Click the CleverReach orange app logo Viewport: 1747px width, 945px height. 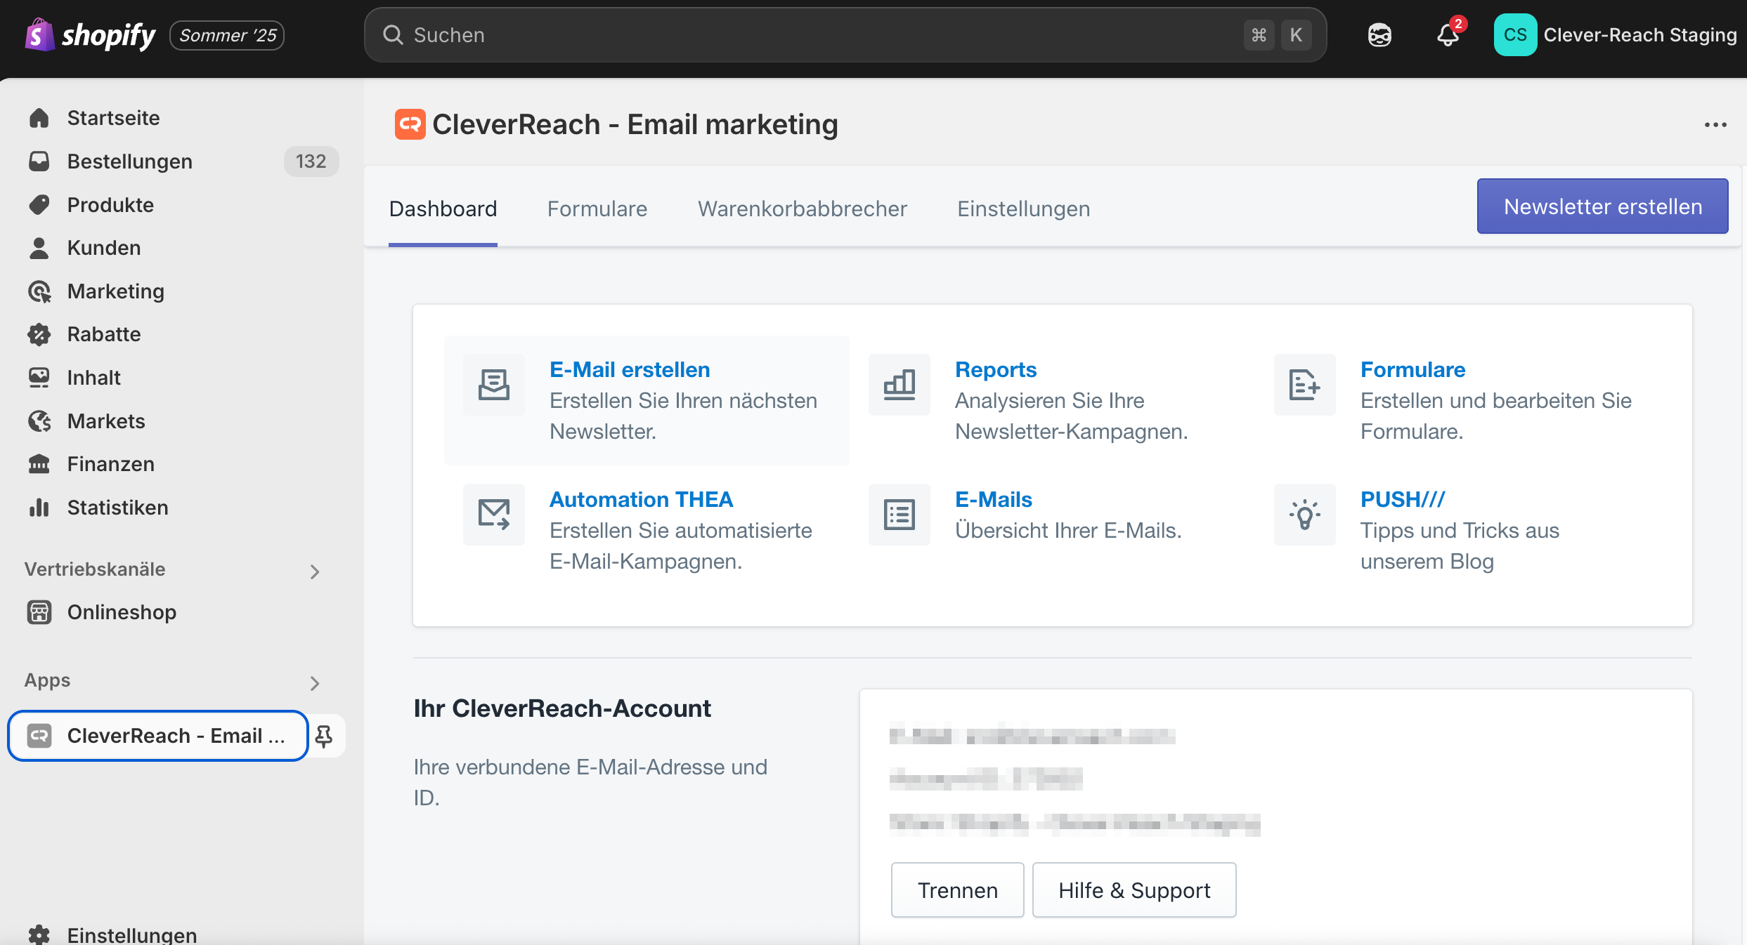410,124
